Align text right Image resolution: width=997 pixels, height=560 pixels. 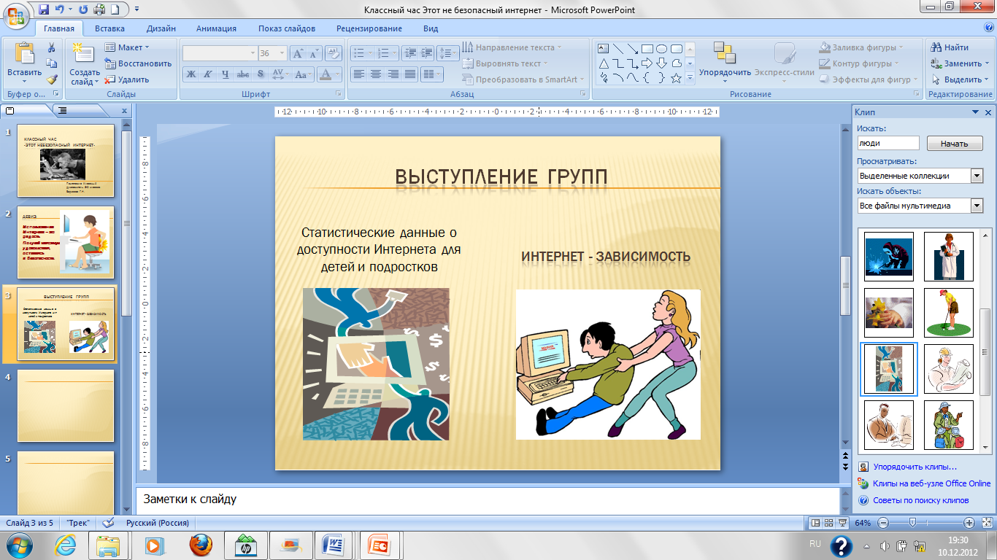click(393, 74)
